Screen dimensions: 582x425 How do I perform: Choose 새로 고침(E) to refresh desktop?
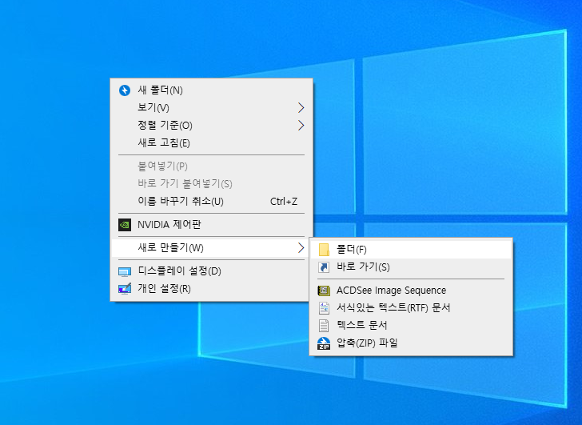point(212,143)
